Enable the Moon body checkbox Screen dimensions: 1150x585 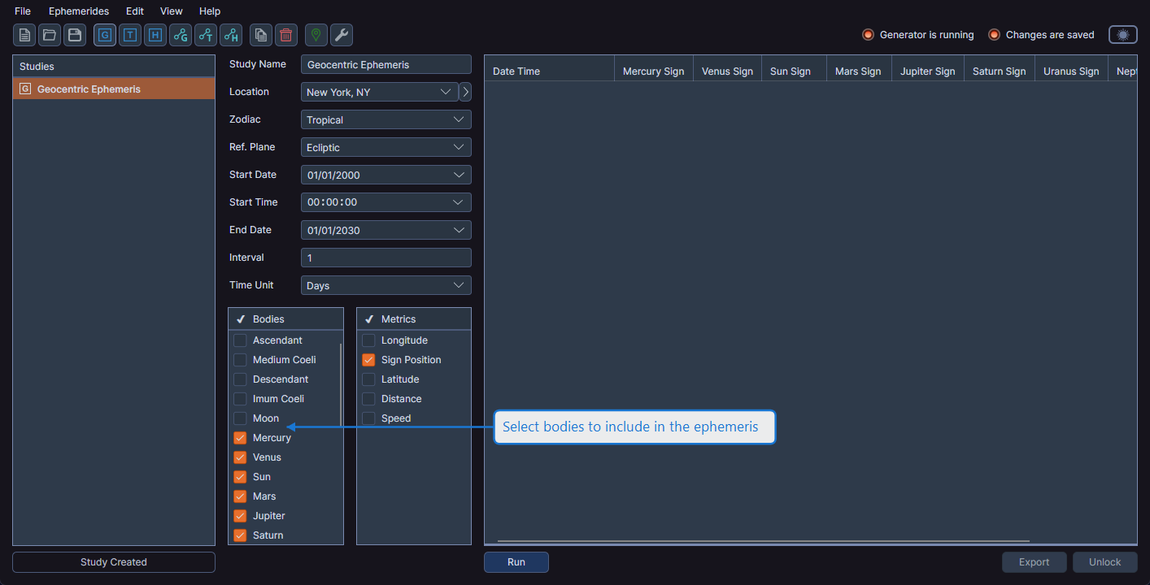click(x=240, y=418)
